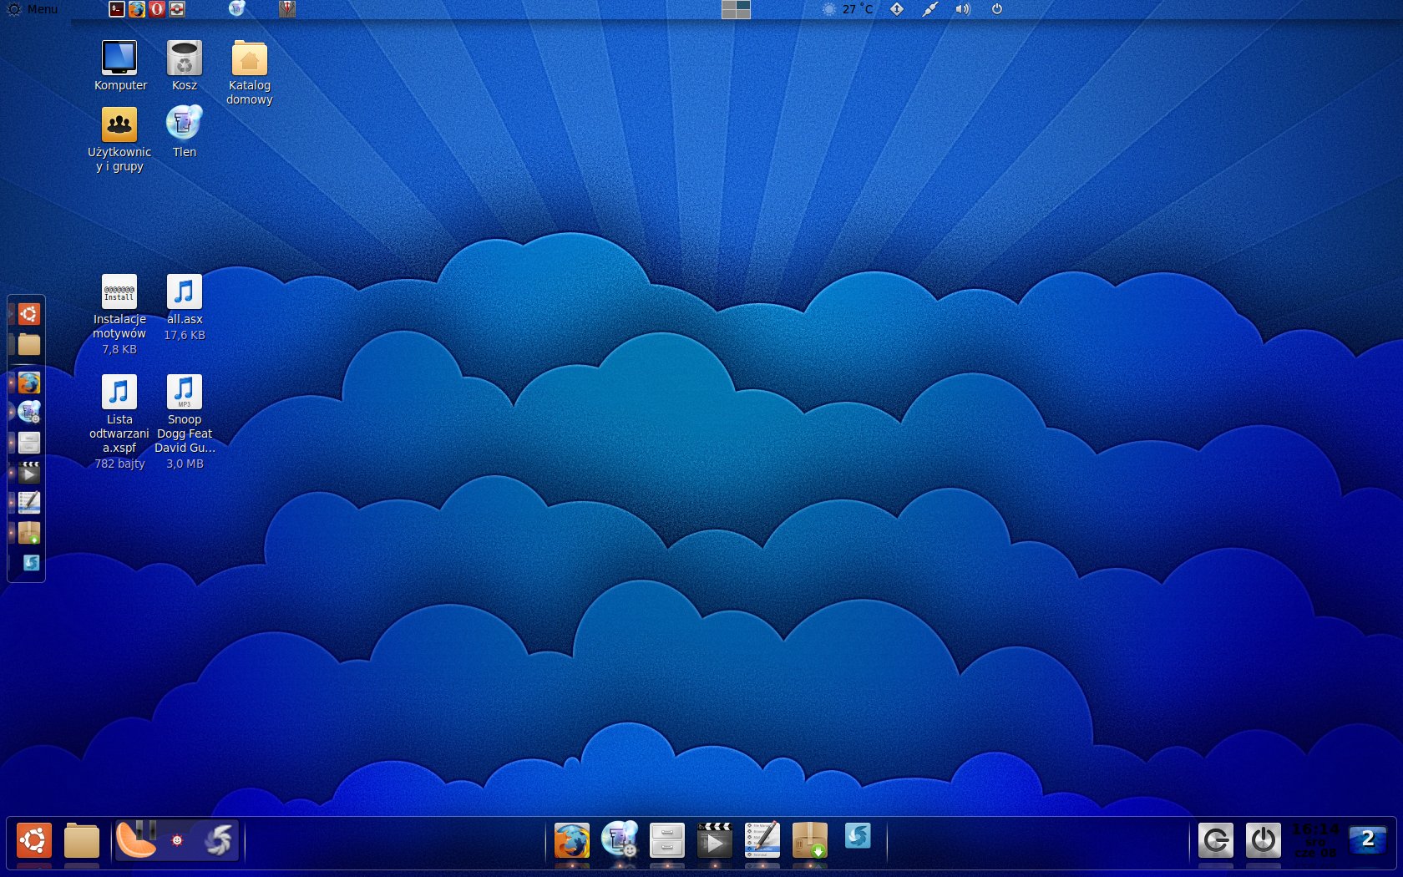Launch the terminal icon in top panel
The image size is (1403, 877).
pos(117,9)
